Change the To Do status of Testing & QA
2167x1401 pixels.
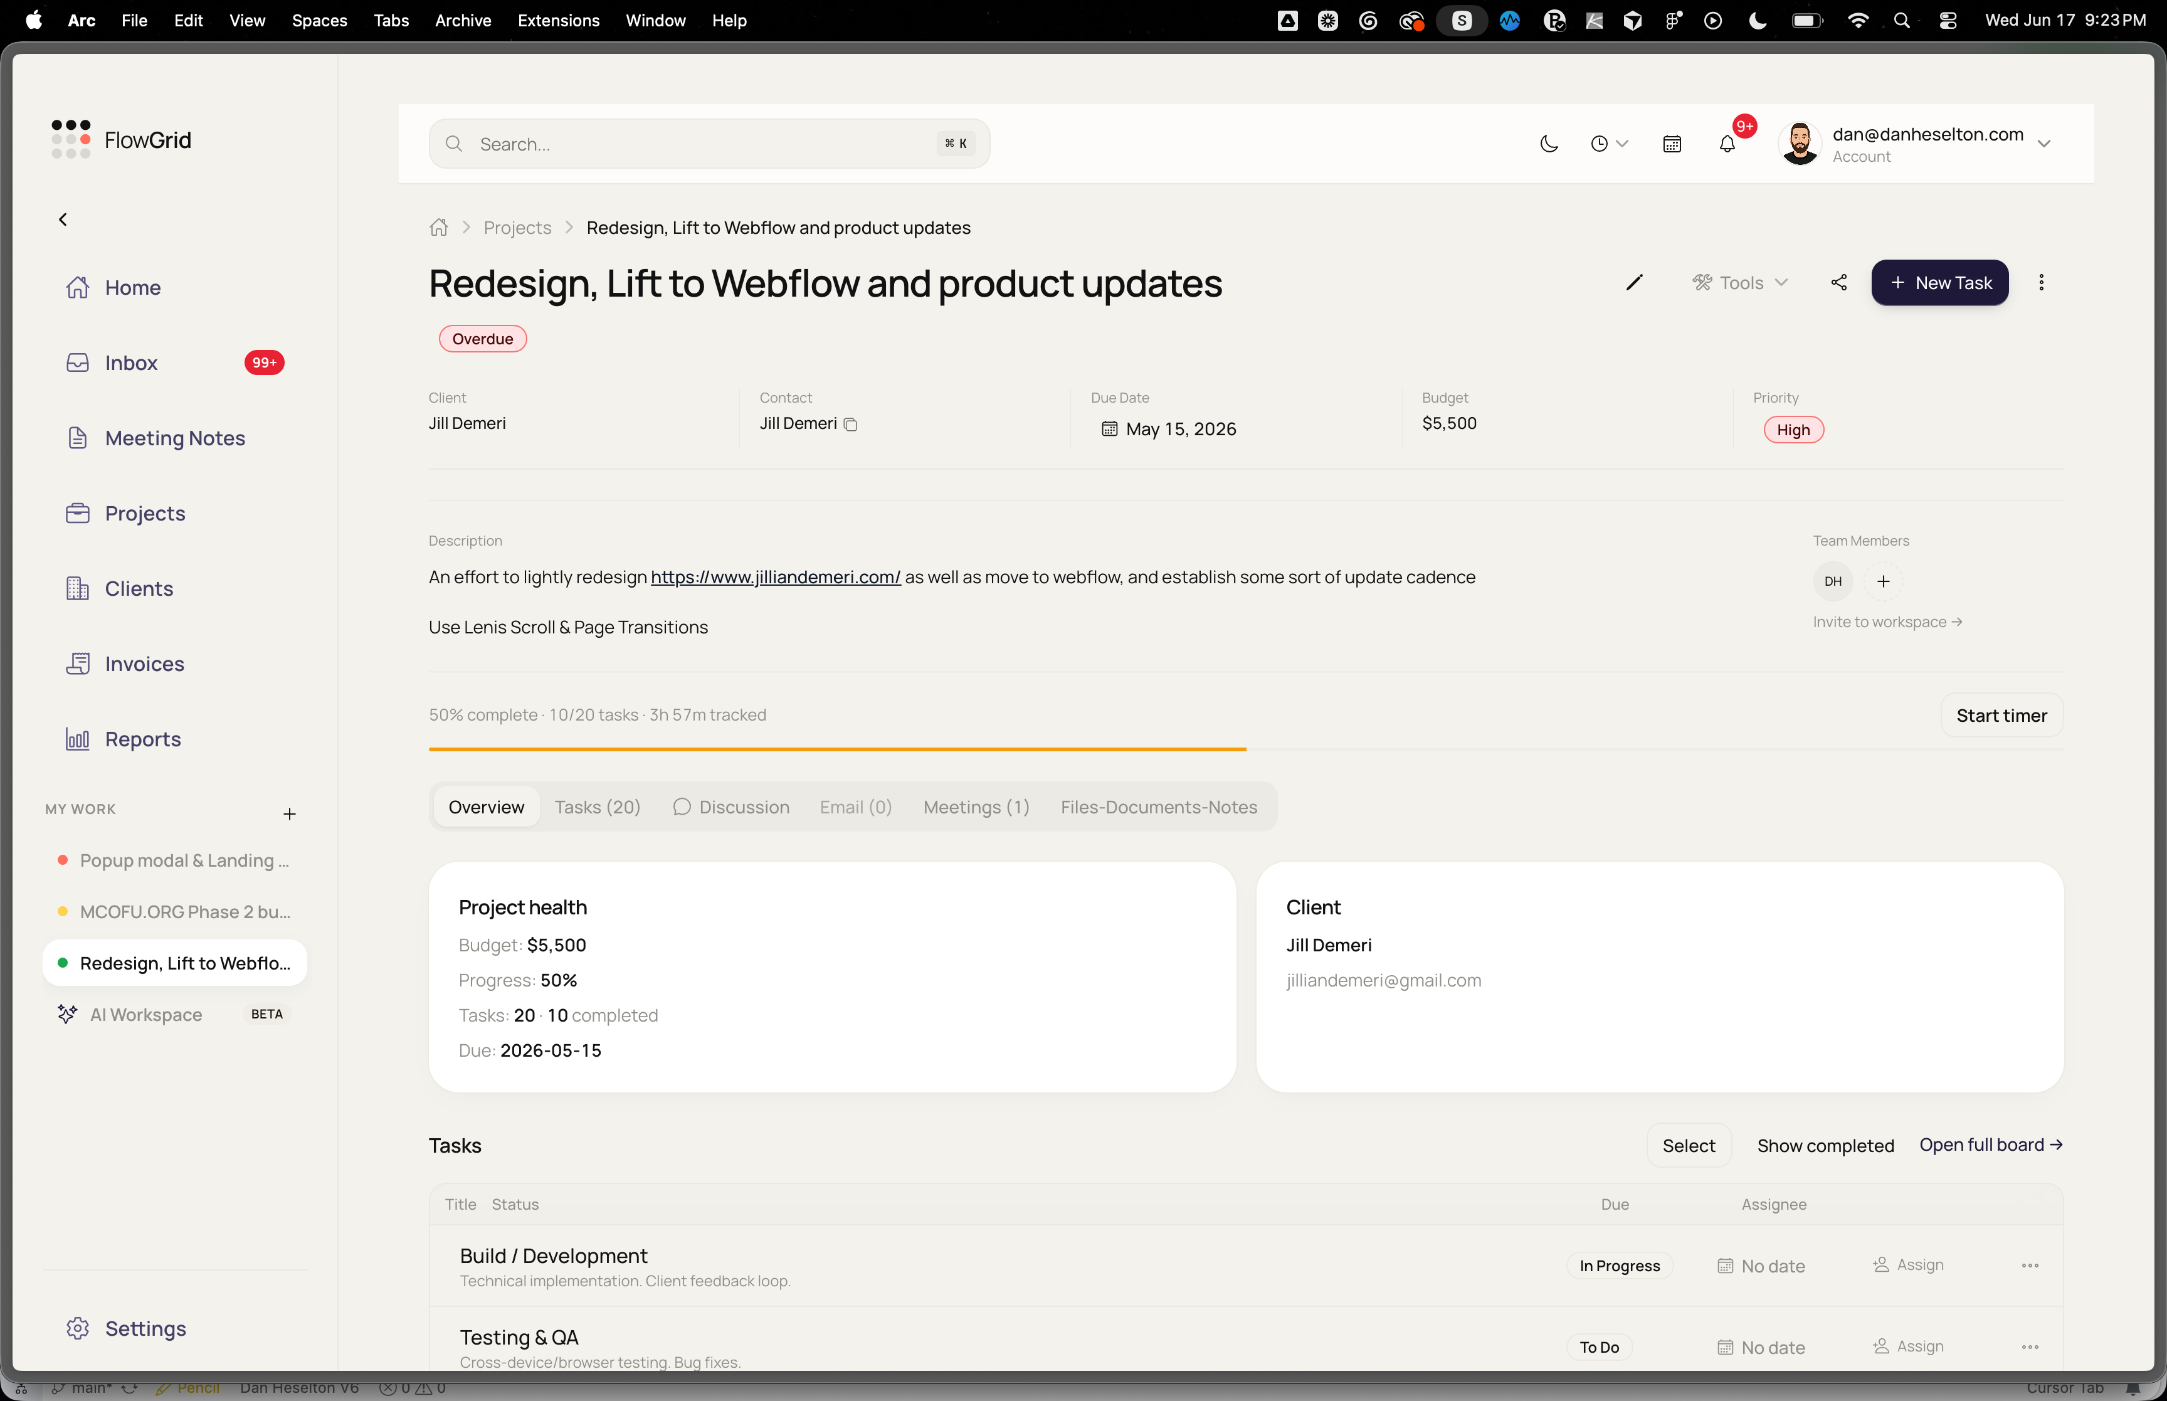(x=1599, y=1347)
